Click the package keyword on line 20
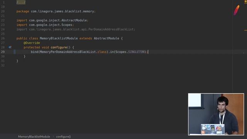Viewport: 247px width, 139px height. 23,11
